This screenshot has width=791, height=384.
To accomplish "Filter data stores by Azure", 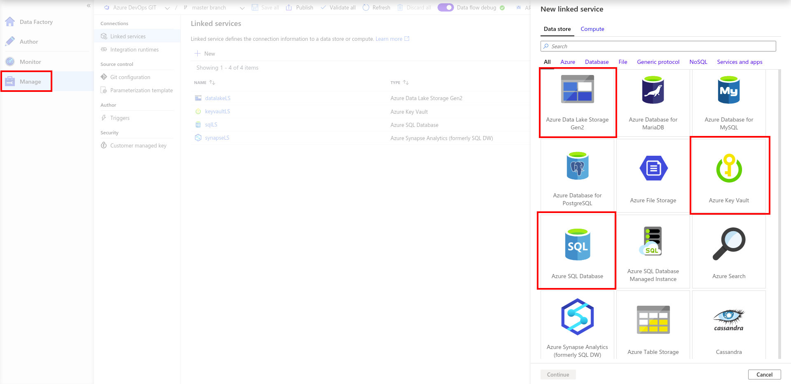I will 568,62.
